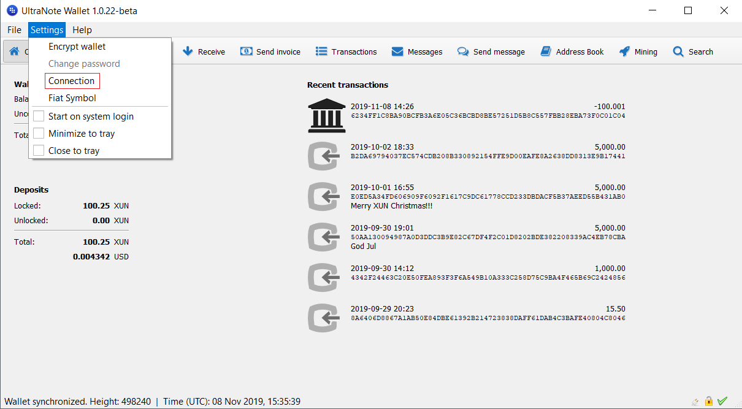The height and width of the screenshot is (409, 742).
Task: Select transaction hash starting 50AA13009498
Action: tap(488, 237)
